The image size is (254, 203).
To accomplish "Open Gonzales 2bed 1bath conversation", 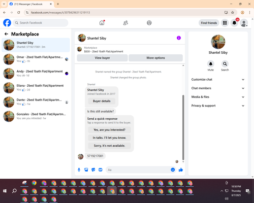I will [x=36, y=116].
